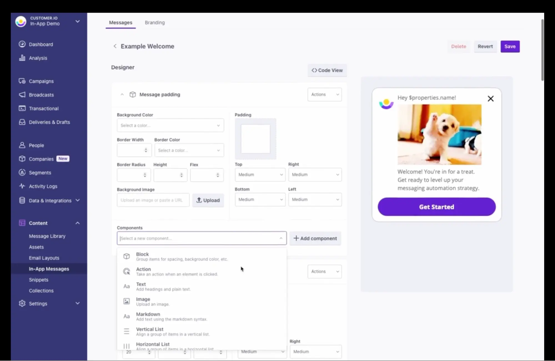This screenshot has width=555, height=361.
Task: Open the Actions dropdown for Message padding
Action: tap(324, 94)
